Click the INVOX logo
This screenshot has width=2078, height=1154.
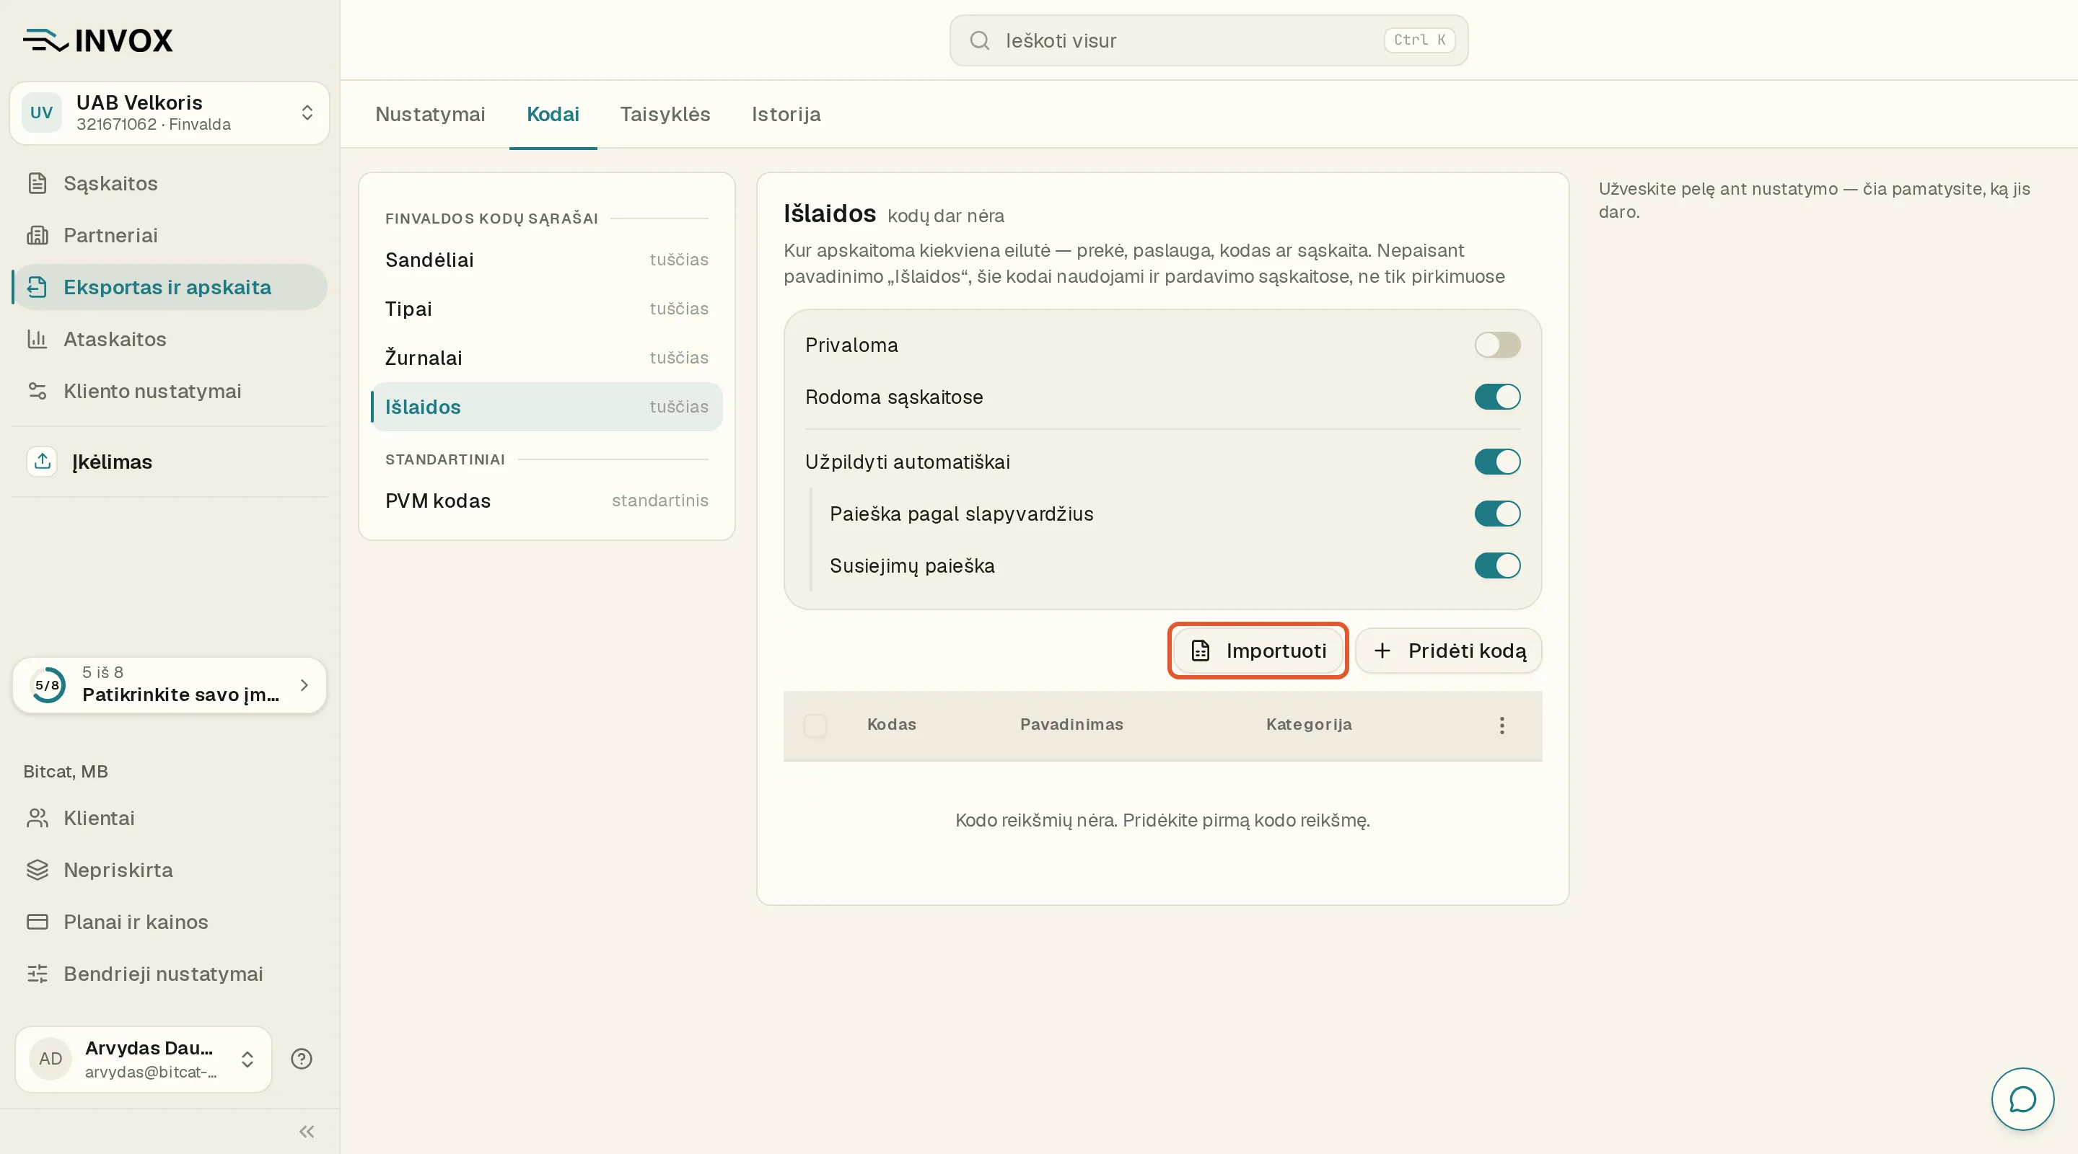97,40
